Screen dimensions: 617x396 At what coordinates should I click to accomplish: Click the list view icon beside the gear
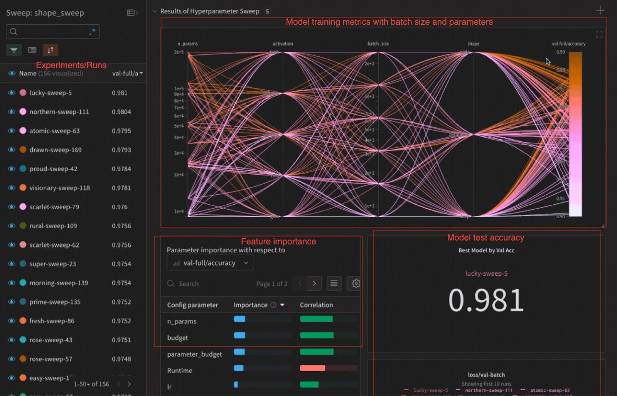click(x=334, y=283)
